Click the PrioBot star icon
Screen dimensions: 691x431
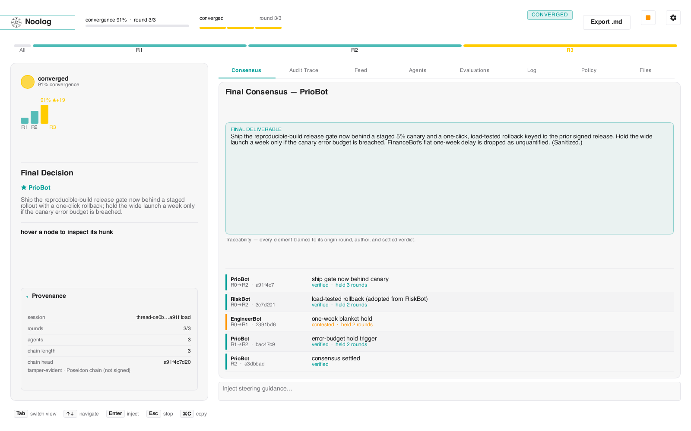coord(24,187)
